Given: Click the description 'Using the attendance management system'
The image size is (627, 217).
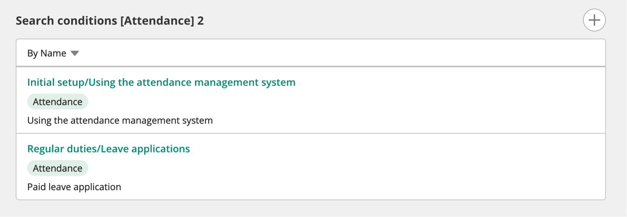Looking at the screenshot, I should (x=120, y=121).
